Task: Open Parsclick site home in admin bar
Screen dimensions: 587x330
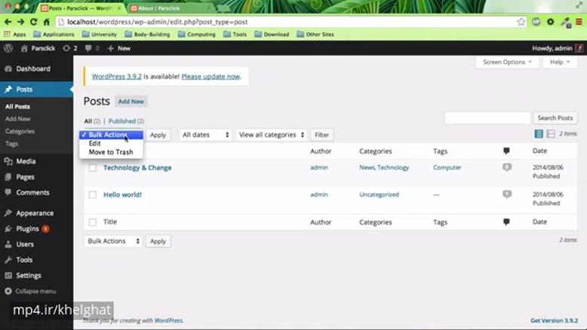Action: point(38,48)
